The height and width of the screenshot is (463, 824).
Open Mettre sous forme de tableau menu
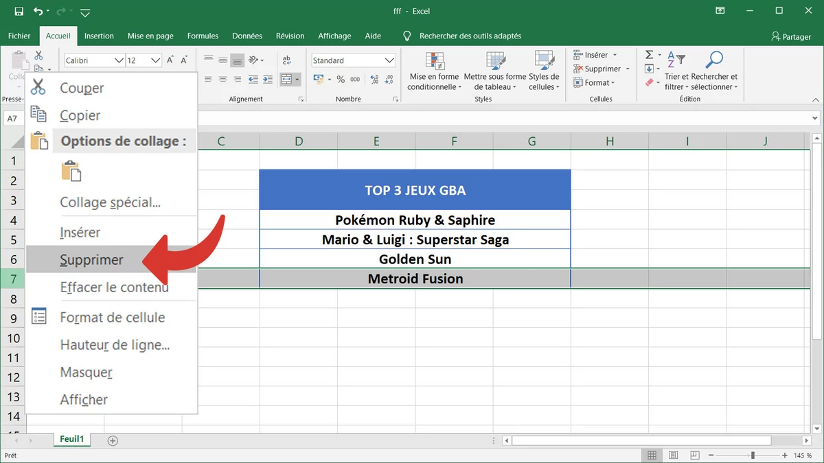point(495,71)
